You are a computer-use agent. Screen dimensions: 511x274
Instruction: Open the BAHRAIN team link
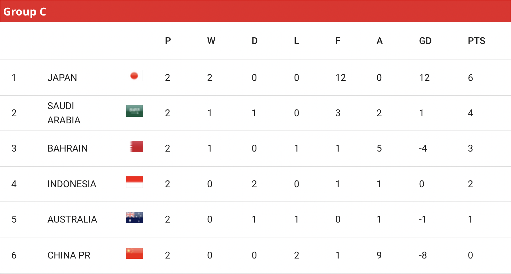point(68,148)
